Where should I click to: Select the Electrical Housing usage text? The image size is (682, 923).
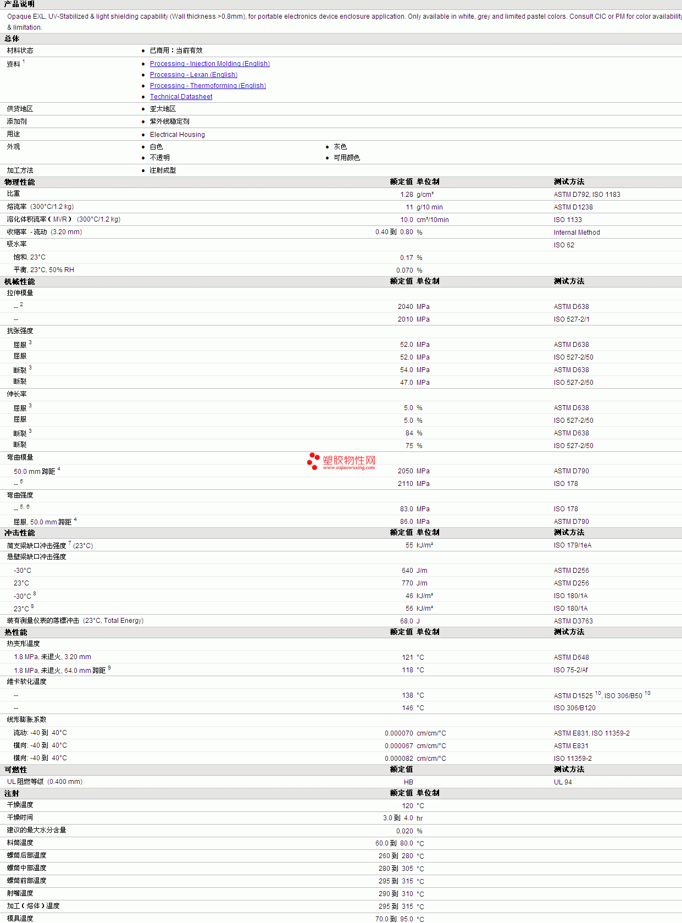pos(177,135)
